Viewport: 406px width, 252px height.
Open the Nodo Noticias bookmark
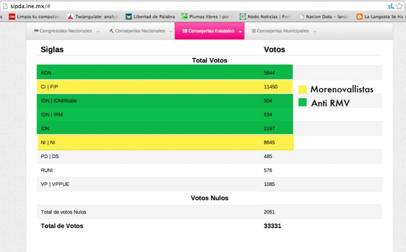pyautogui.click(x=265, y=17)
